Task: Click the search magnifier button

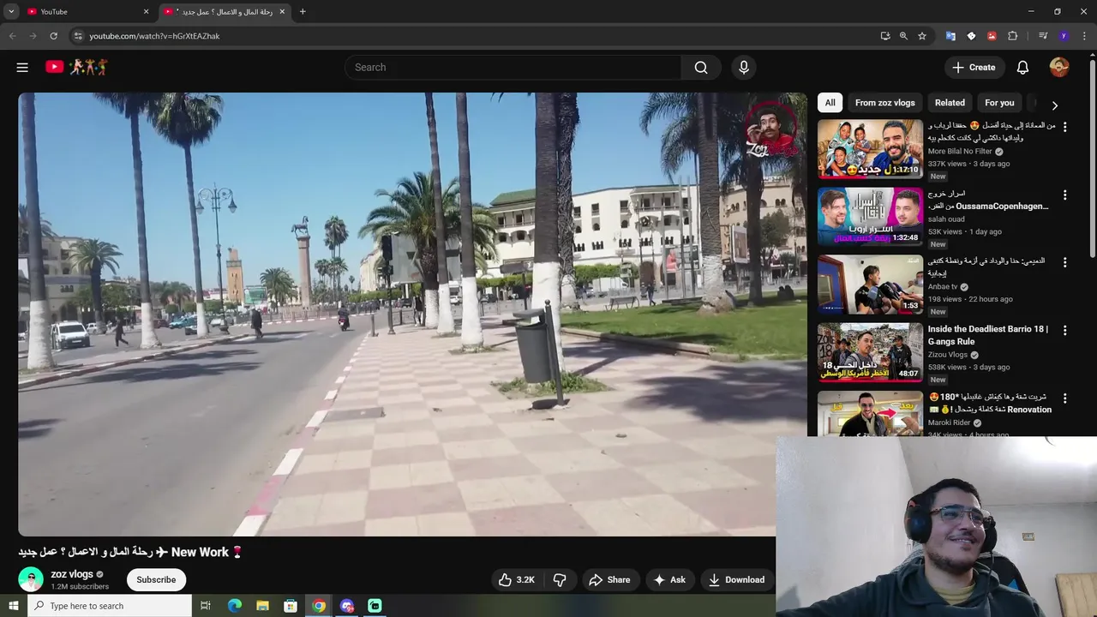Action: click(x=701, y=67)
